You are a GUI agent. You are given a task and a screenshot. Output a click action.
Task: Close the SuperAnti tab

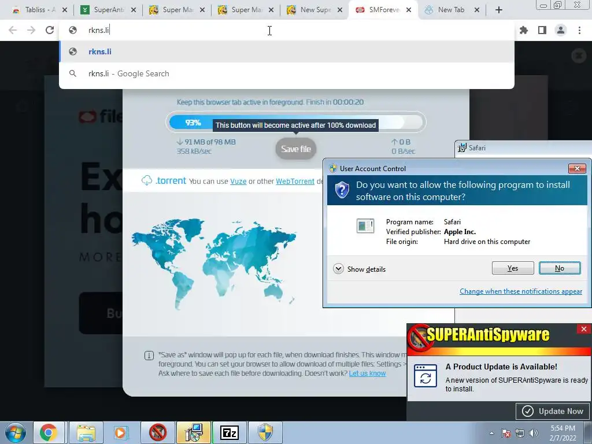(134, 10)
